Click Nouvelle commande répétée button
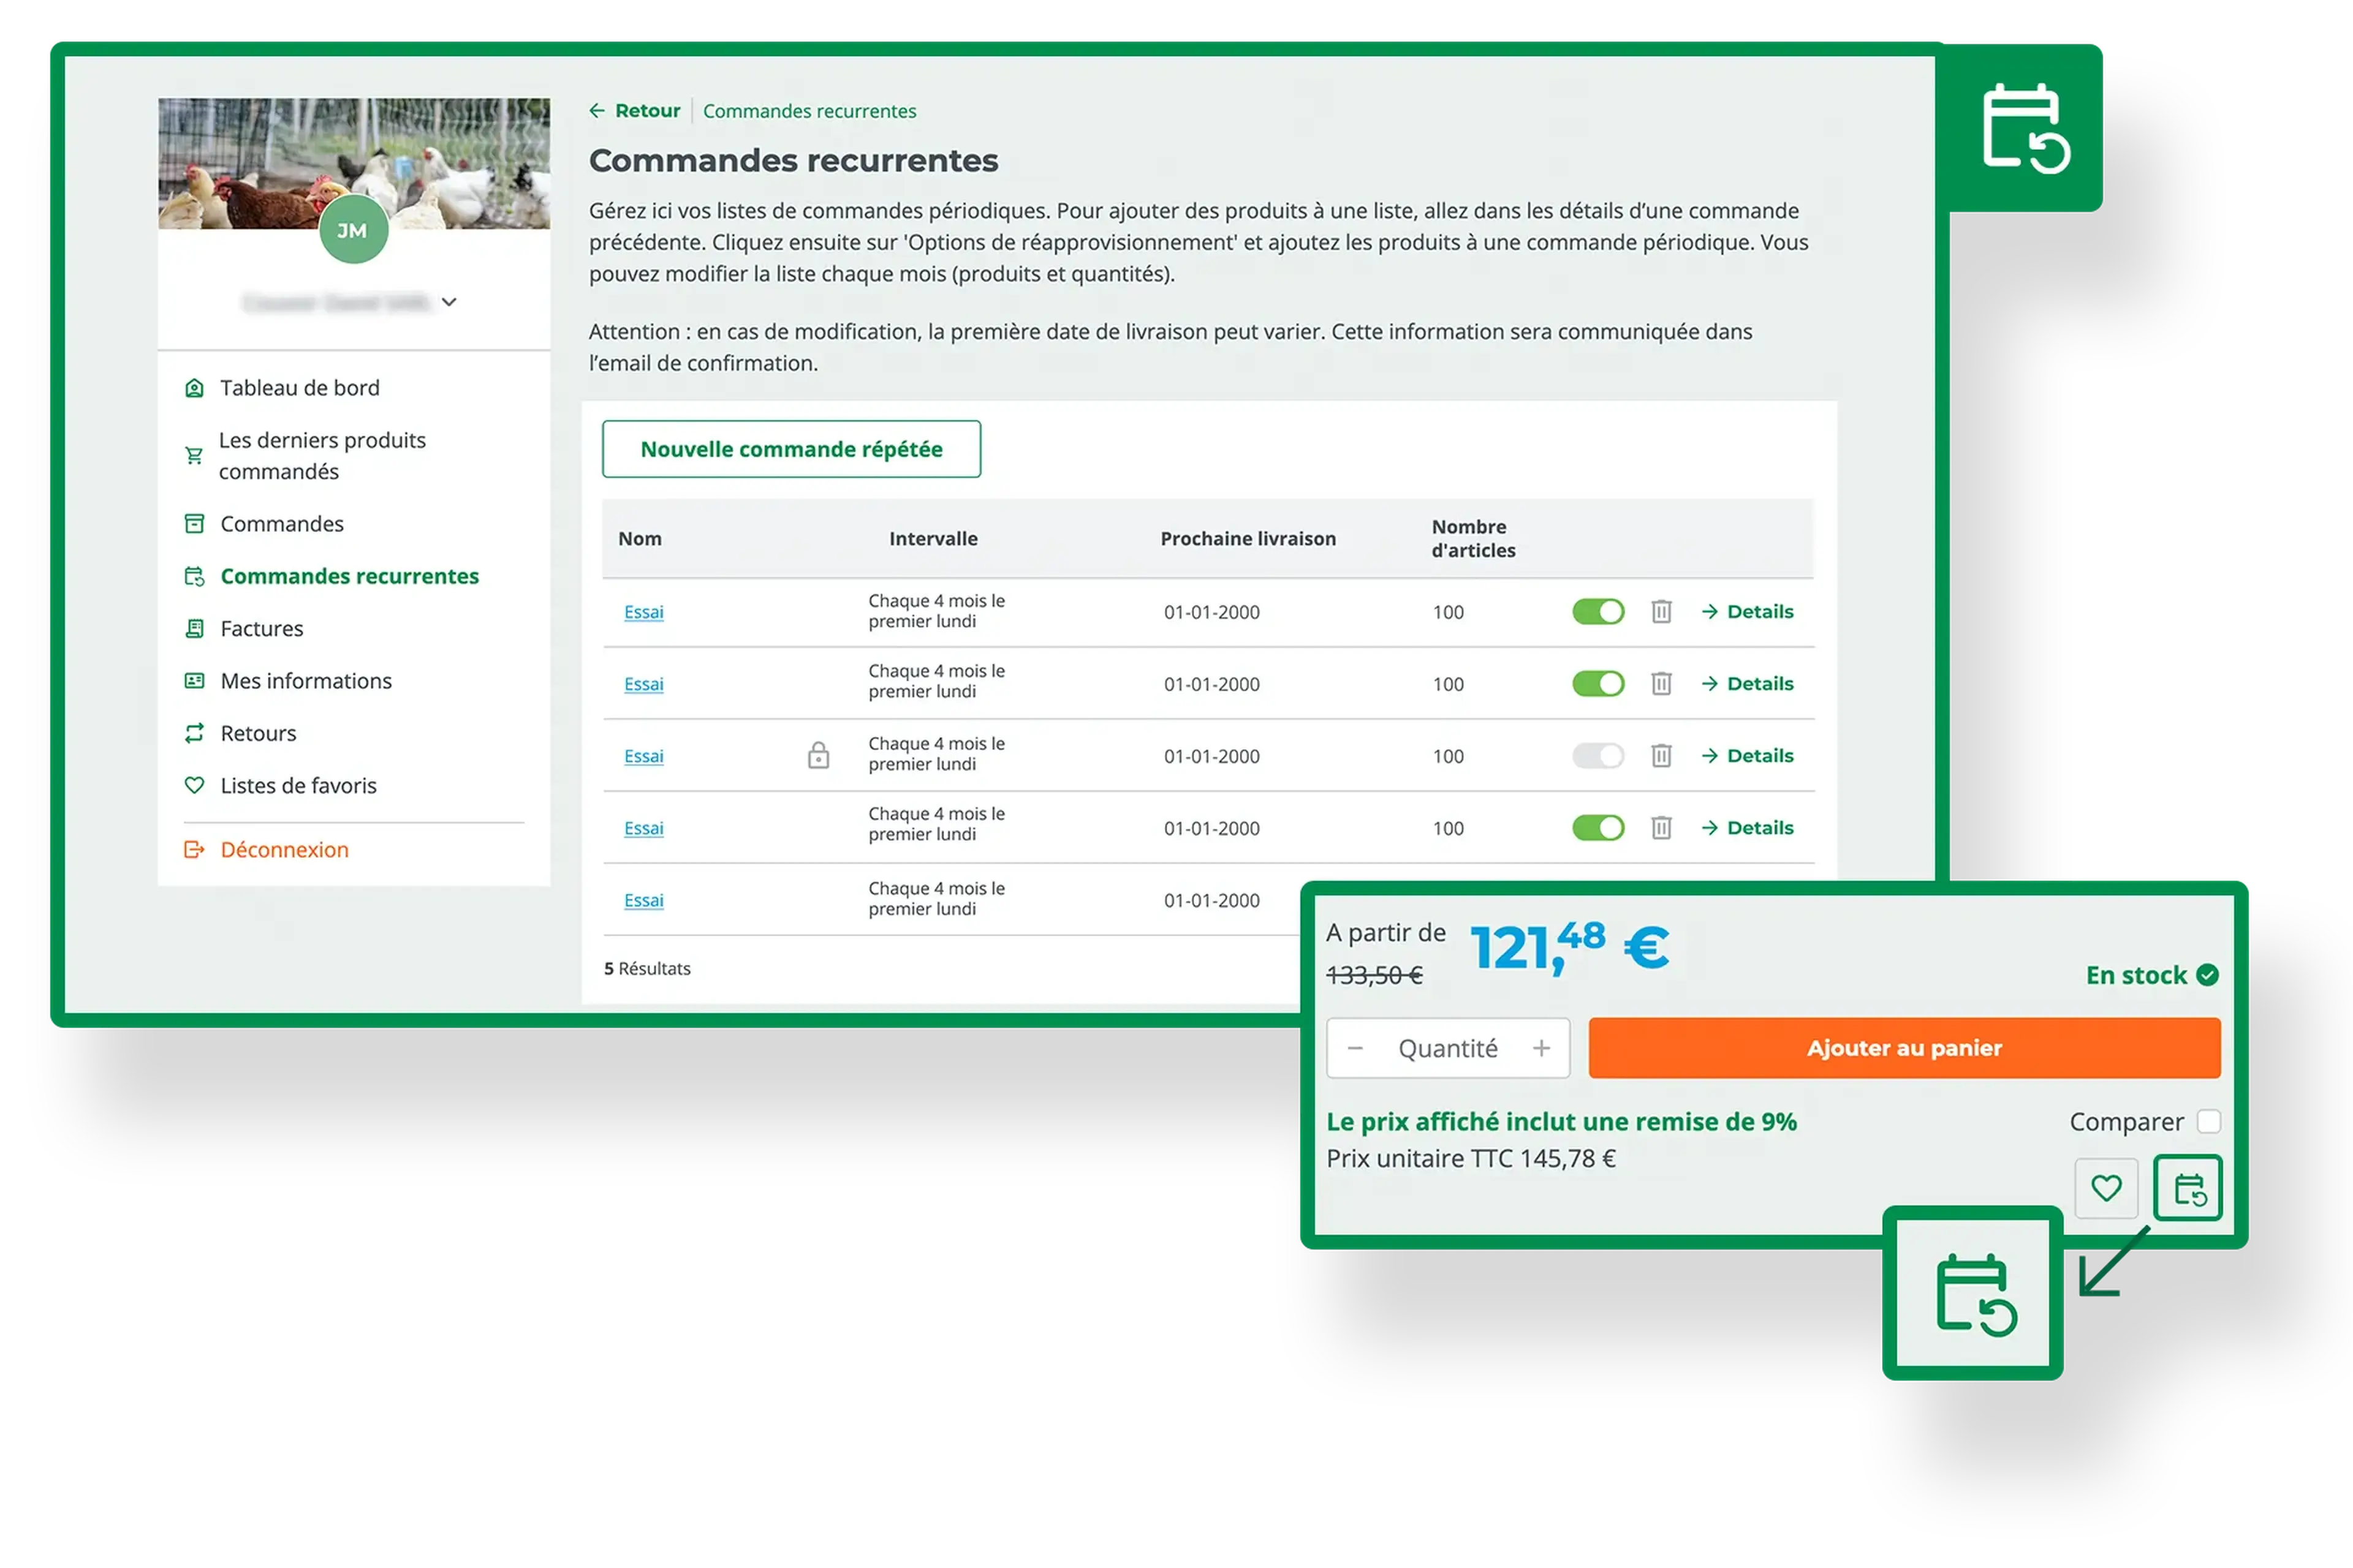 pyautogui.click(x=790, y=449)
